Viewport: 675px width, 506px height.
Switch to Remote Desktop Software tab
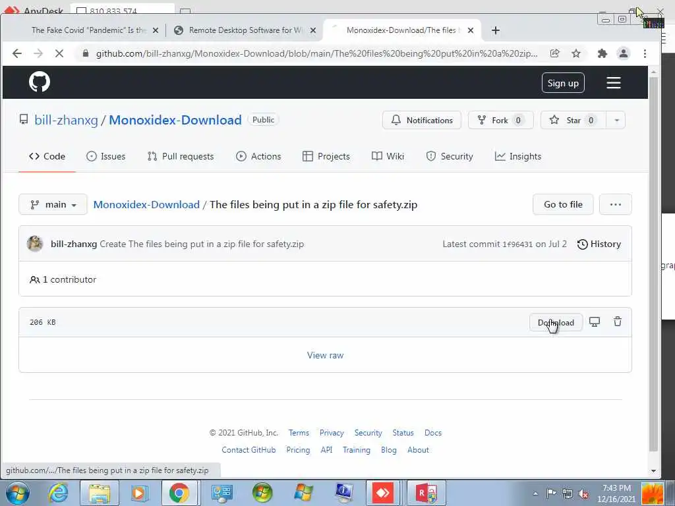(x=246, y=30)
